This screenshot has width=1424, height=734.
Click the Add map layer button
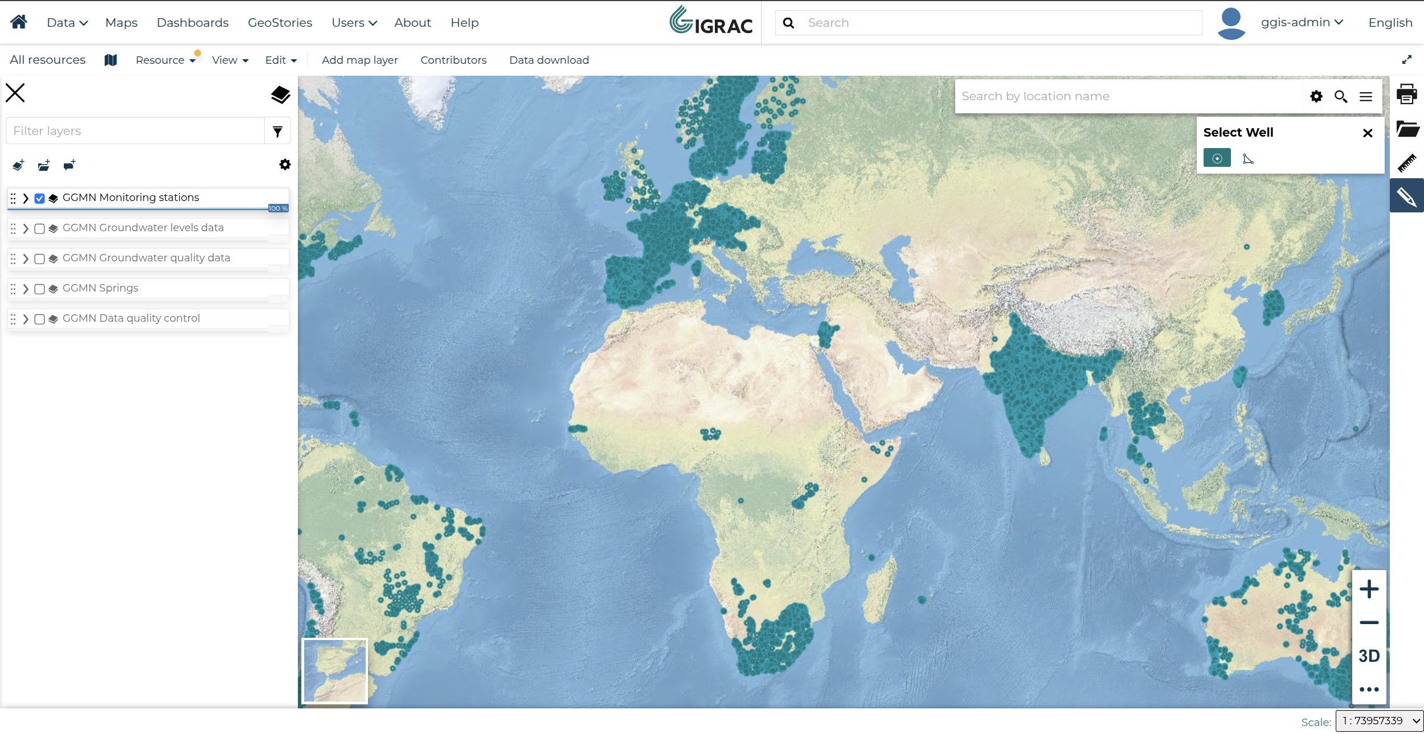pos(359,60)
